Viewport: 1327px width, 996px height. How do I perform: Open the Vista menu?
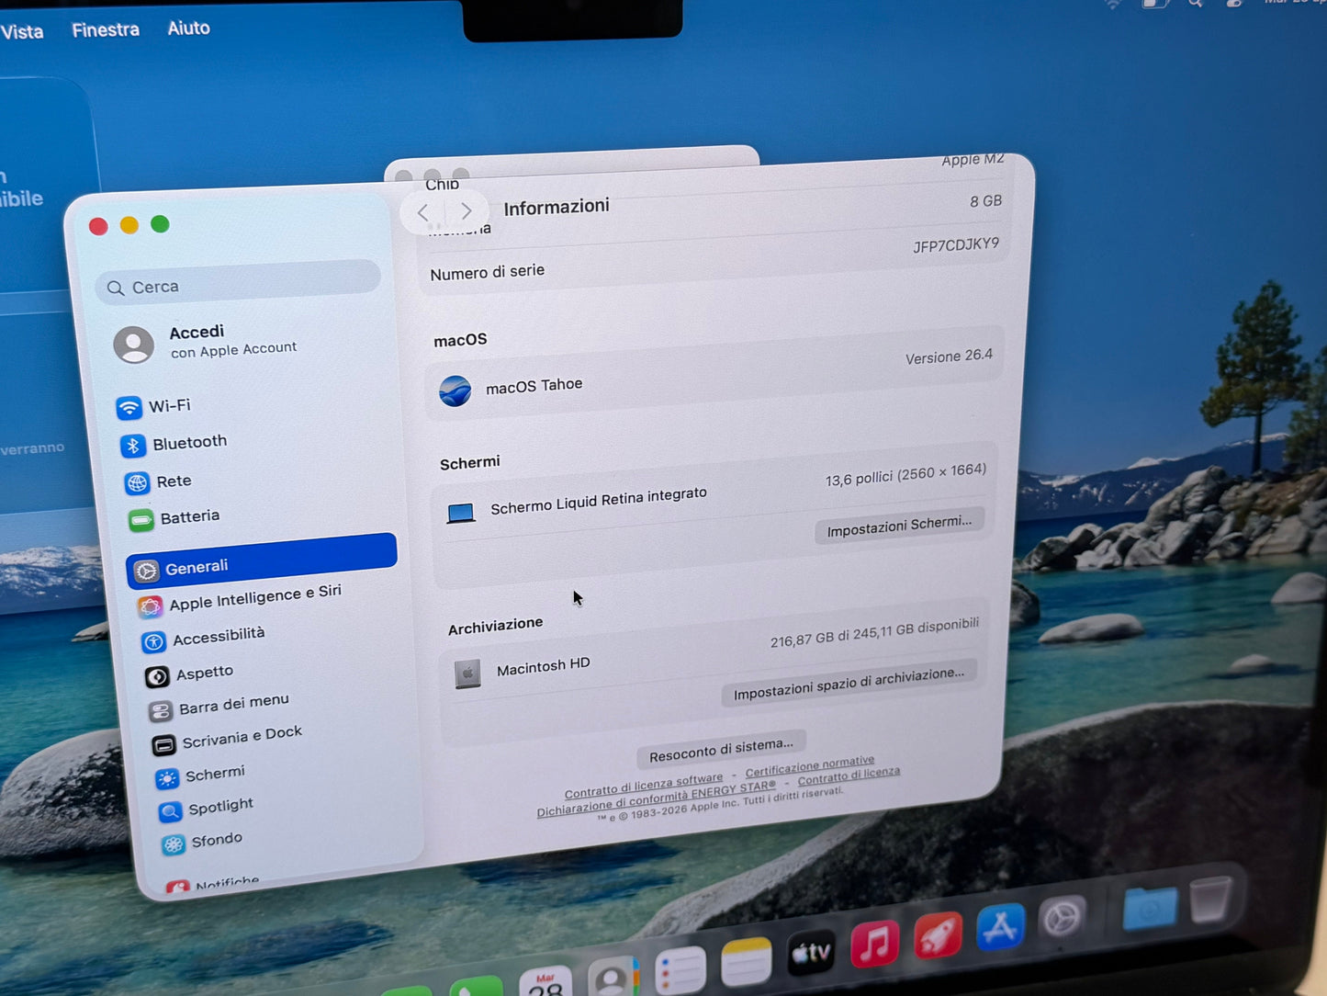22,32
